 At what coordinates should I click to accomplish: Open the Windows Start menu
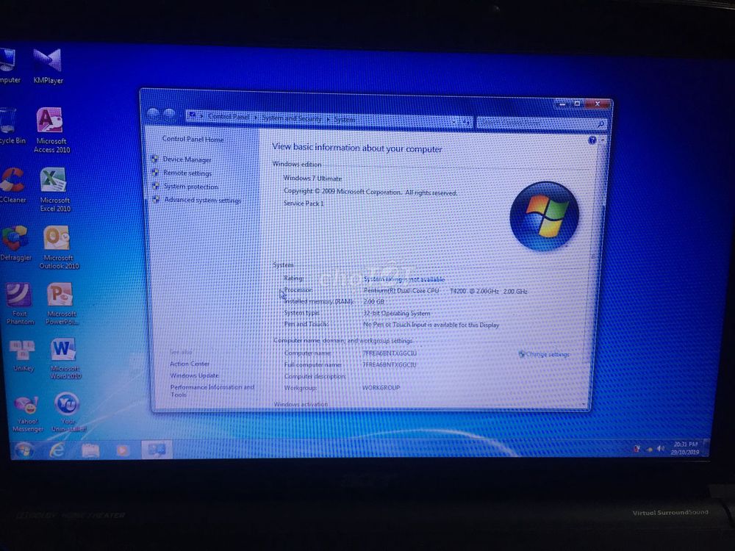tap(24, 450)
